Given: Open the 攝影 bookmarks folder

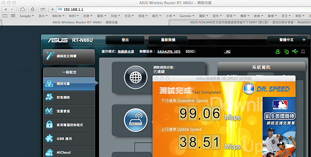Looking at the screenshot, I should [x=203, y=16].
